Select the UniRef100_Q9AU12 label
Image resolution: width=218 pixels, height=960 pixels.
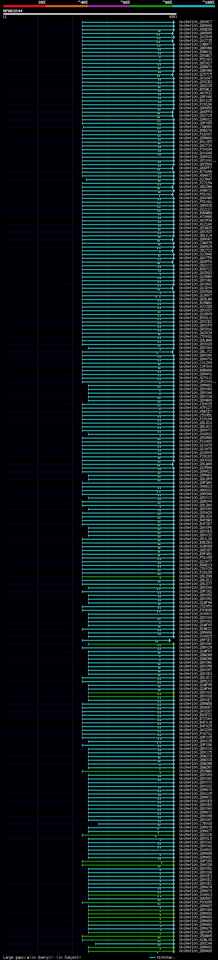195,119
